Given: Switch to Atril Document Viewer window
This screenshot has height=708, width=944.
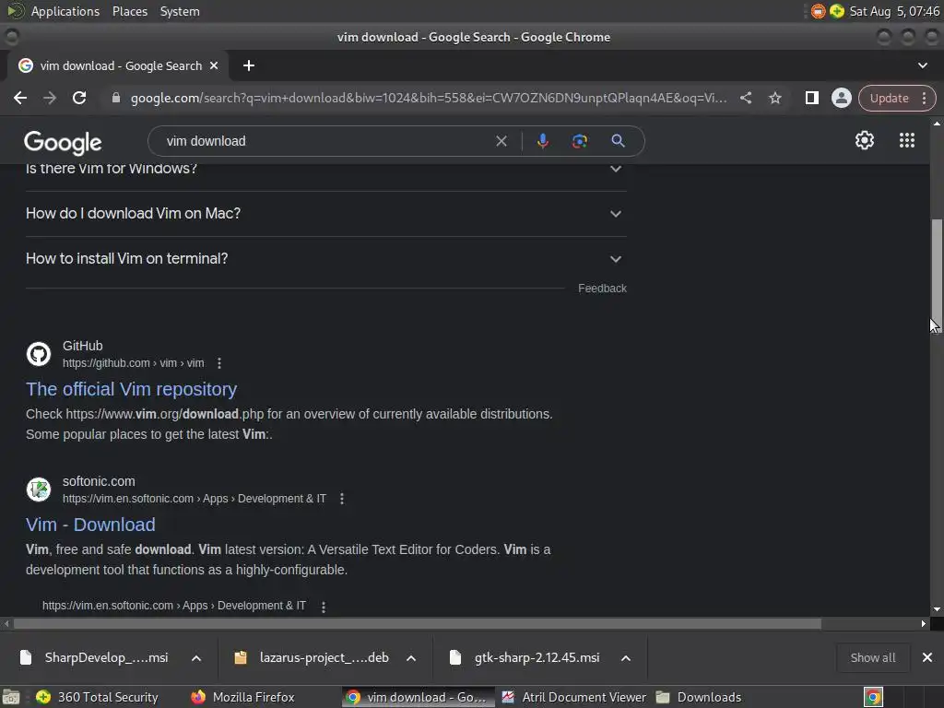Looking at the screenshot, I should (x=573, y=697).
